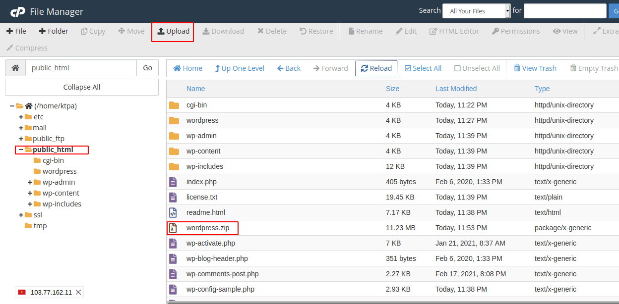Open the search scope All Your Files dropdown
Image resolution: width=619 pixels, height=304 pixels.
coord(477,11)
